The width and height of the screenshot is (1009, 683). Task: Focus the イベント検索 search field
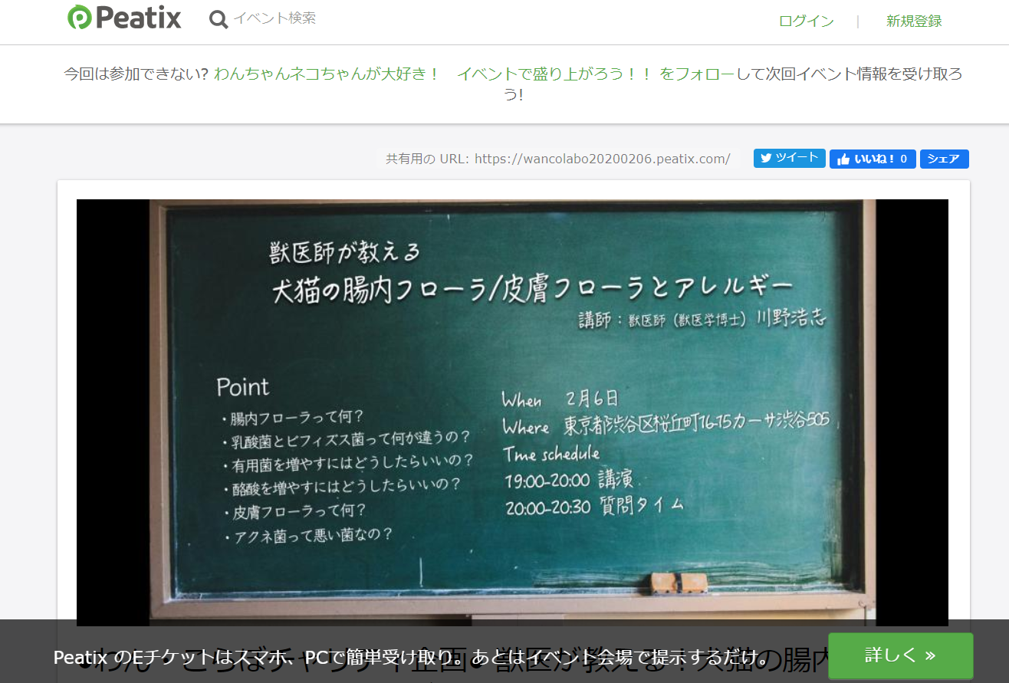tap(274, 18)
